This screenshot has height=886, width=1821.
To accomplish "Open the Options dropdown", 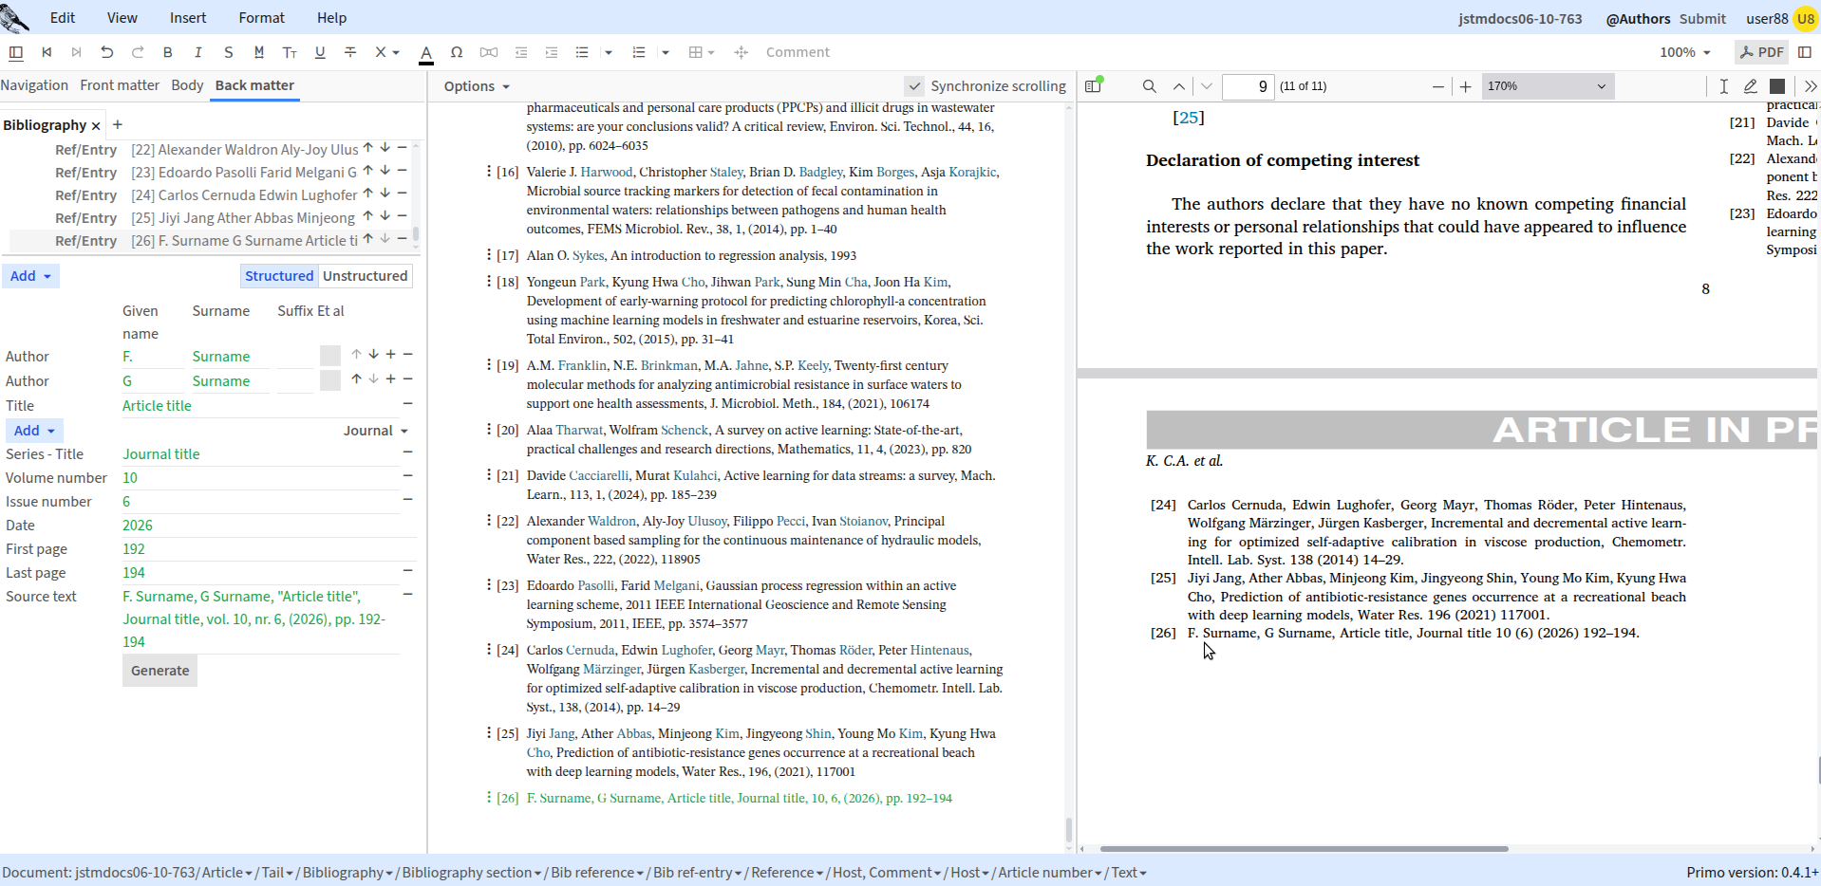I will 477,86.
